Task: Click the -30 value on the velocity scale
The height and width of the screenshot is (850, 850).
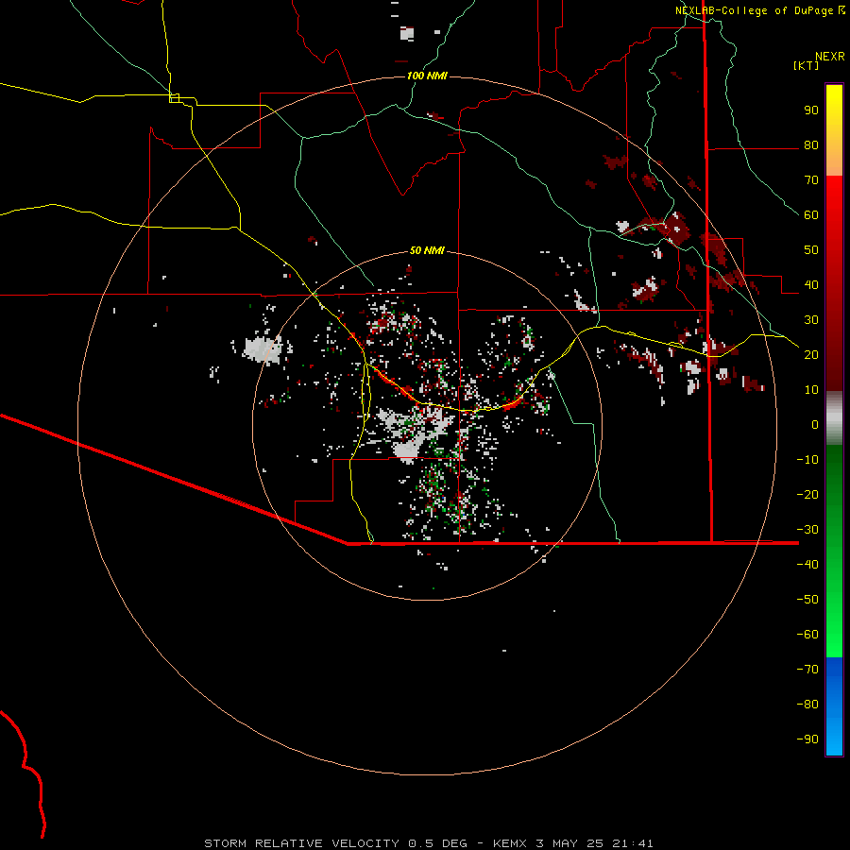Action: (807, 530)
